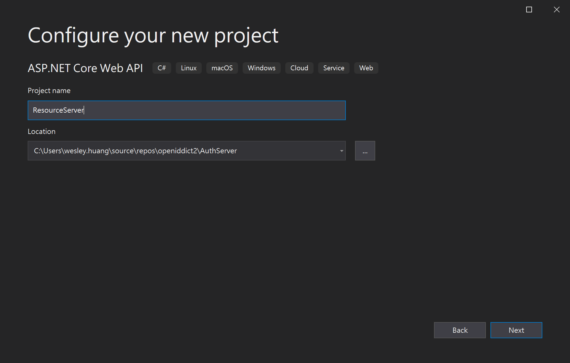Click the Service platform tag icon
Viewport: 570px width, 363px height.
pos(334,68)
